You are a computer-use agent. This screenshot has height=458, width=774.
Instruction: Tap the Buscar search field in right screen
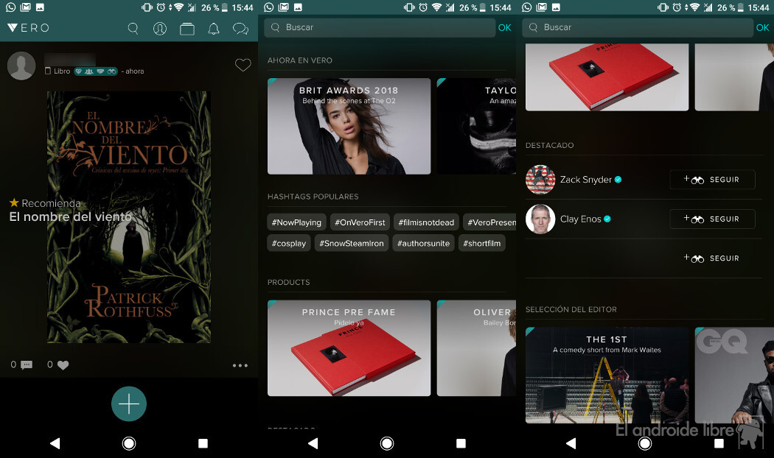click(x=638, y=27)
